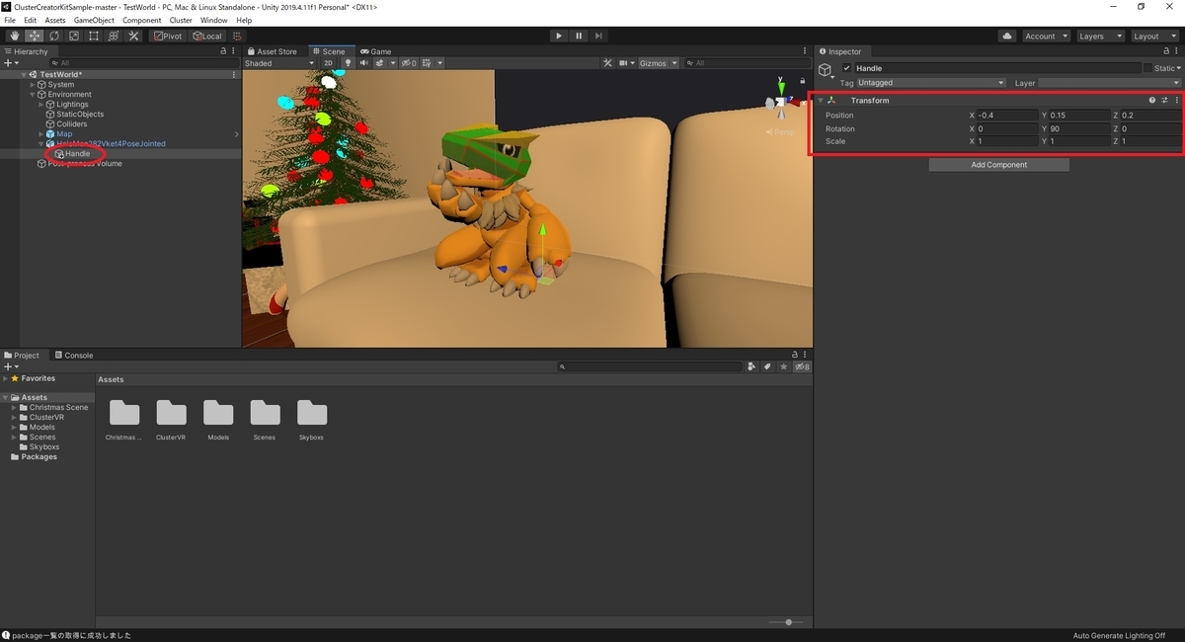Switch to the Asset Store tab
1185x642 pixels.
click(272, 51)
